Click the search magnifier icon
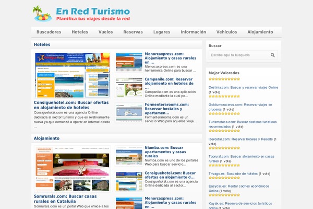This screenshot has height=209, width=313. pos(272,55)
